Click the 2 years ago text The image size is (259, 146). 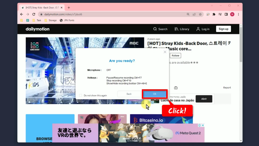tap(154, 39)
